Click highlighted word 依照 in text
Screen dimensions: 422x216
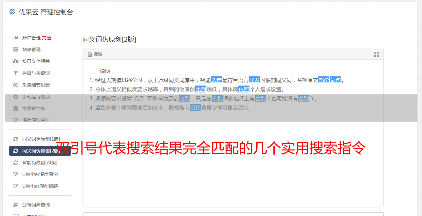[244, 89]
